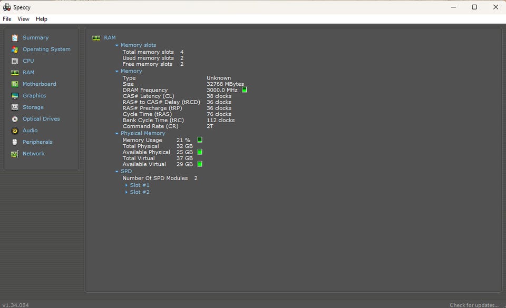Select Number Of SPD Modules row
This screenshot has width=506, height=308.
(160, 178)
